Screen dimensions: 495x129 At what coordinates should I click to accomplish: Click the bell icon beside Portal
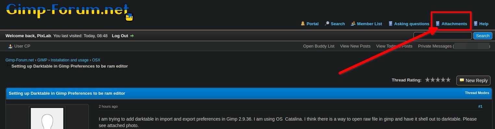(x=303, y=24)
